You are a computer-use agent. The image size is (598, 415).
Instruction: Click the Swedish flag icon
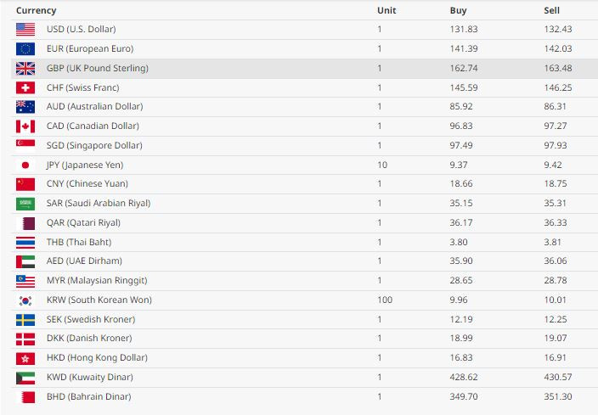25,320
